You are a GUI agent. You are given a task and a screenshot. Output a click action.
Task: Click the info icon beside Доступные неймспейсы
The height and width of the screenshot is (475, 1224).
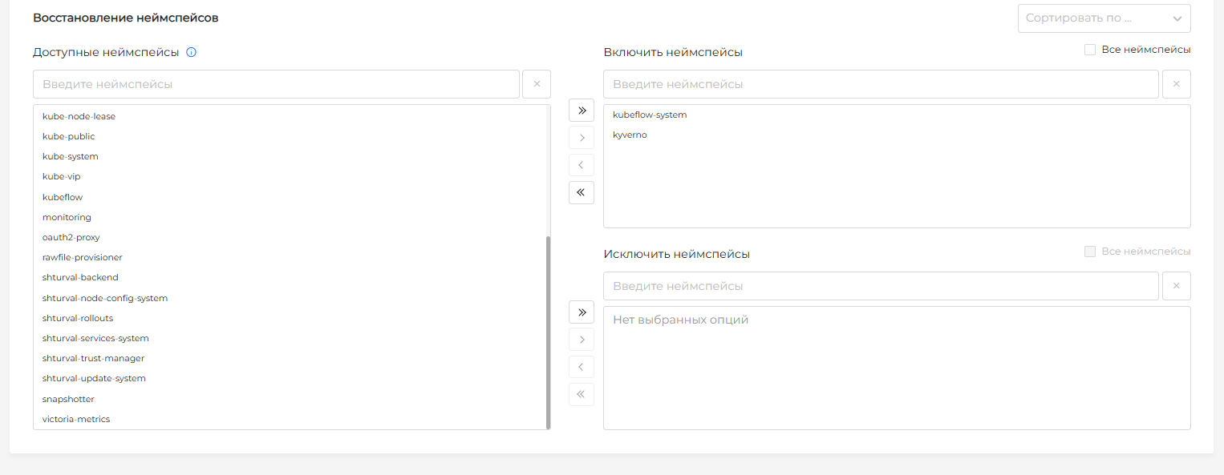point(191,53)
